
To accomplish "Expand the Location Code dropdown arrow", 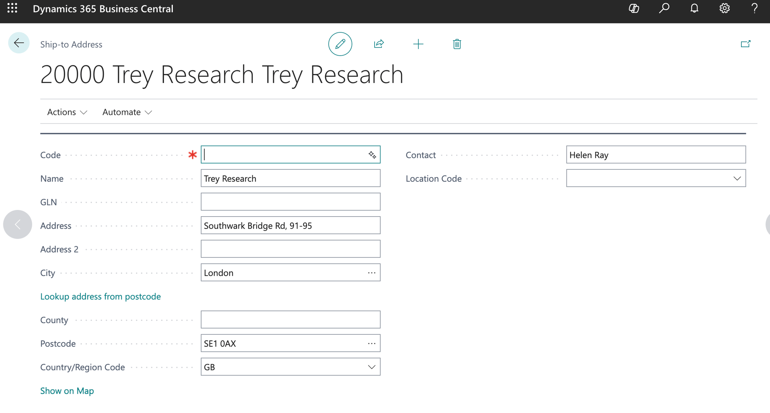I will point(737,179).
